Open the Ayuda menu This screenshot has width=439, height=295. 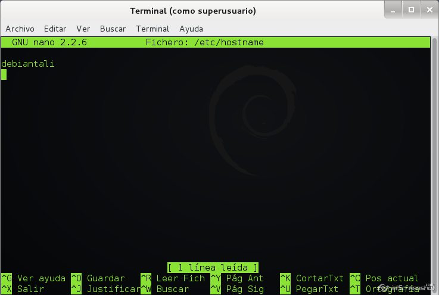click(x=191, y=29)
